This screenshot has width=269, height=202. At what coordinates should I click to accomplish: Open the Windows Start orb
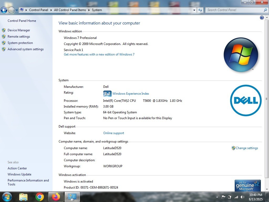coord(7,197)
